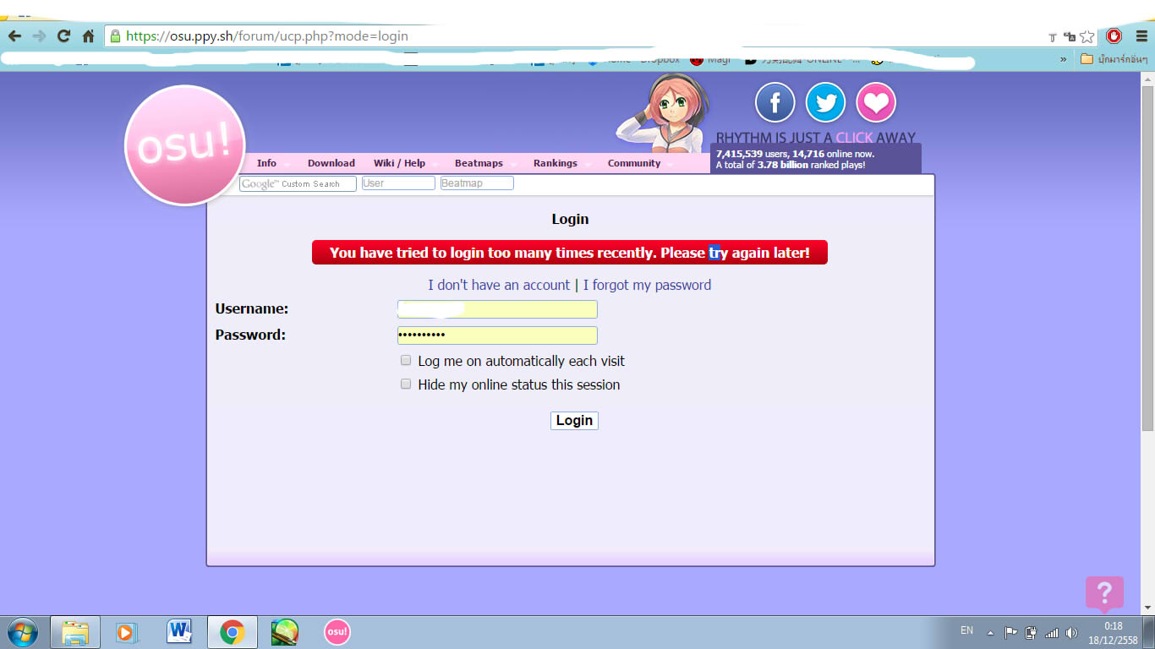Open the Thai-named bookmarks folder
This screenshot has height=649, width=1155.
pos(1114,59)
